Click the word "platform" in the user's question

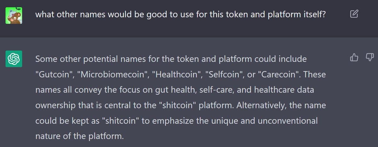point(284,15)
